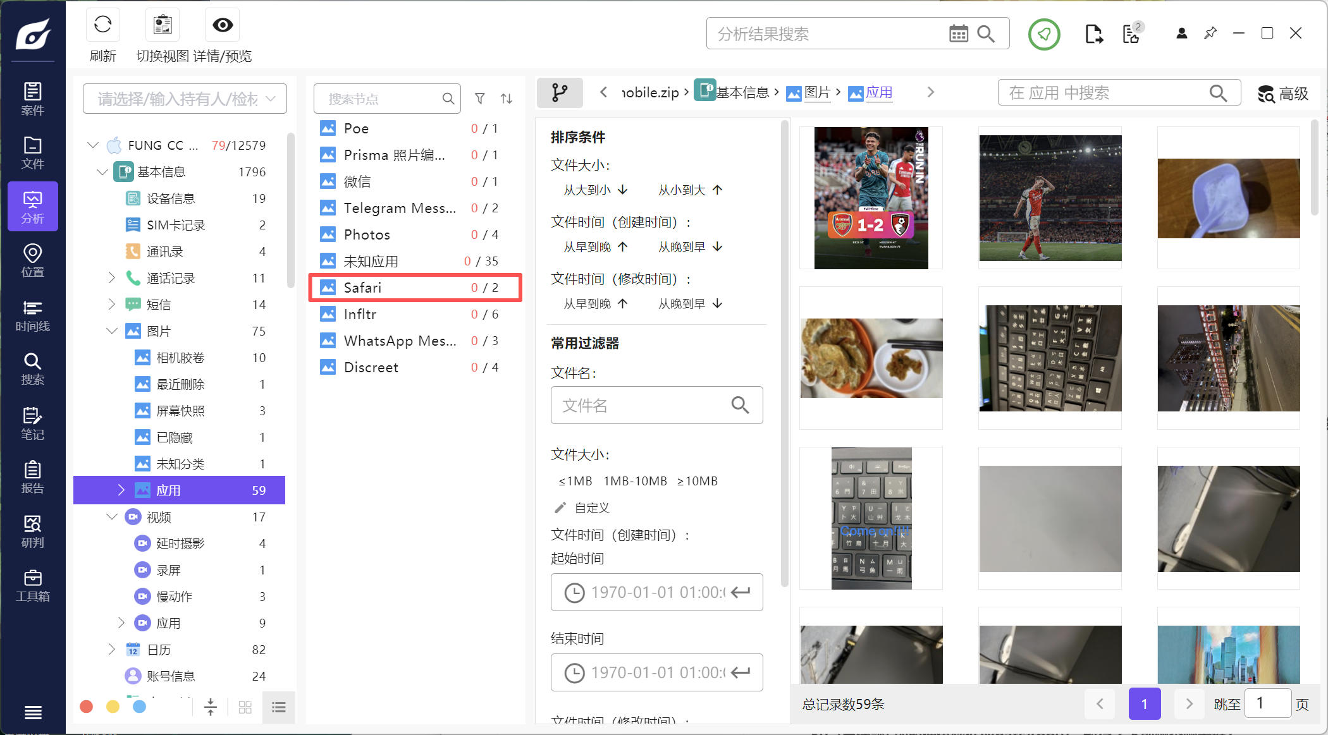Click the 1MB-10MB size filter
1328x735 pixels.
click(x=635, y=481)
